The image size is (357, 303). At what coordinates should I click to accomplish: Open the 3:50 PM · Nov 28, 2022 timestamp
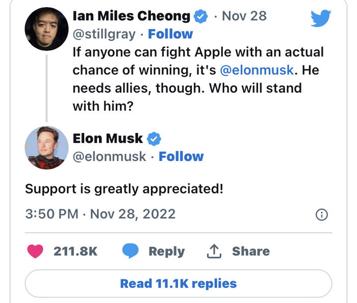point(100,214)
